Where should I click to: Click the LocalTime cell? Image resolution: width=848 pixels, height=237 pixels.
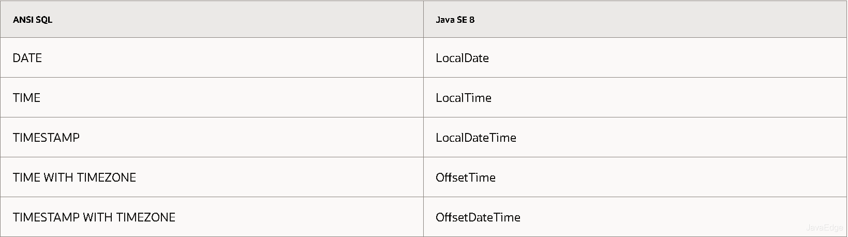coord(635,97)
